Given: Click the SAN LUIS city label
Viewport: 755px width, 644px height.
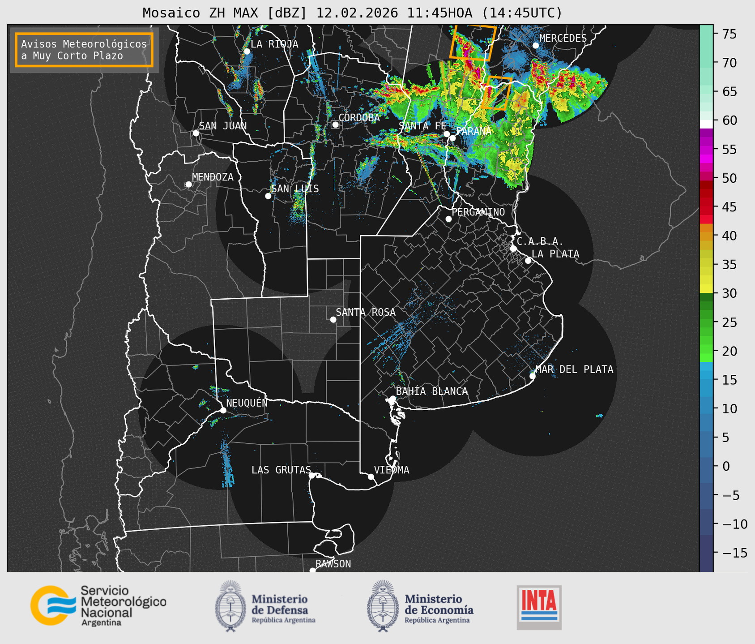Looking at the screenshot, I should click(295, 189).
